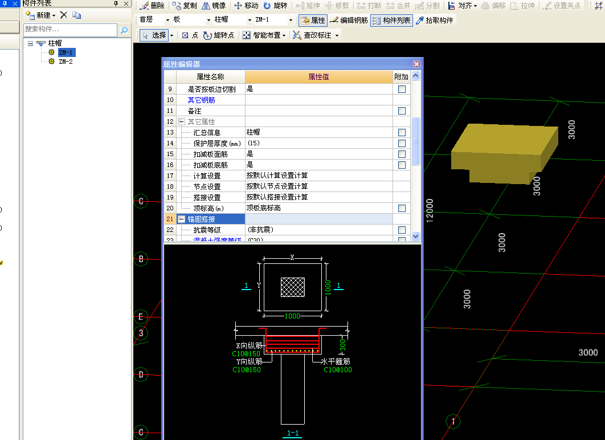Click the 节点设置 value cell
The image size is (605, 440).
(x=318, y=186)
